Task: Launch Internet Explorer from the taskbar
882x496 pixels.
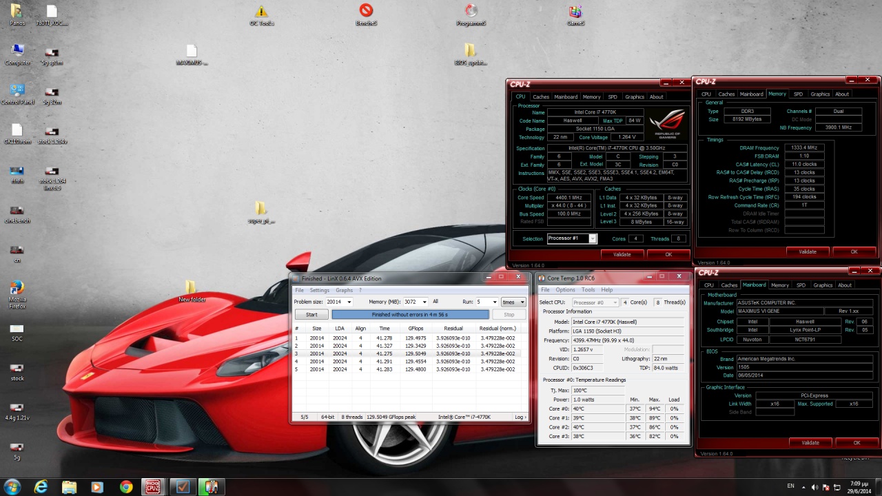Action: 41,487
